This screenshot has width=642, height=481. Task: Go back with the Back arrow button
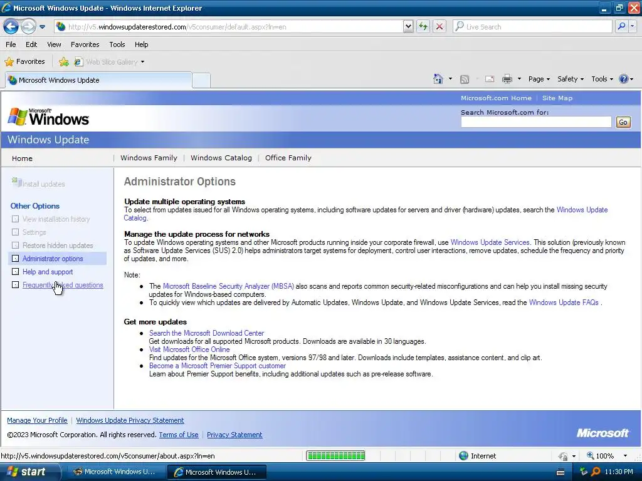pos(11,26)
